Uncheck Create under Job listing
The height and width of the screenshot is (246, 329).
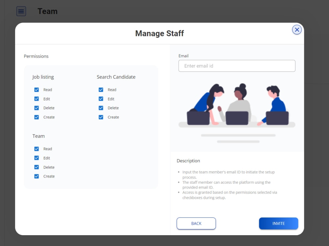point(37,117)
